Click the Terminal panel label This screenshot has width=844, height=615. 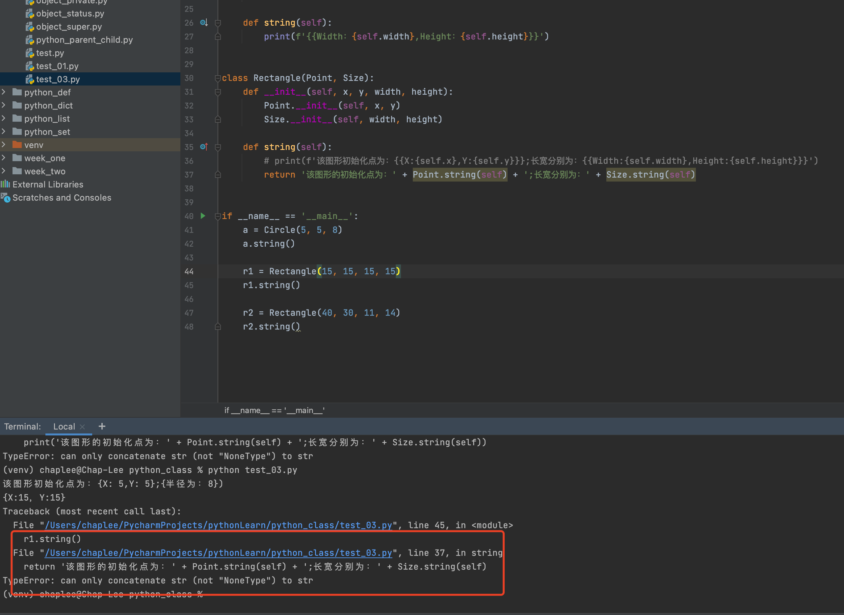pyautogui.click(x=22, y=426)
